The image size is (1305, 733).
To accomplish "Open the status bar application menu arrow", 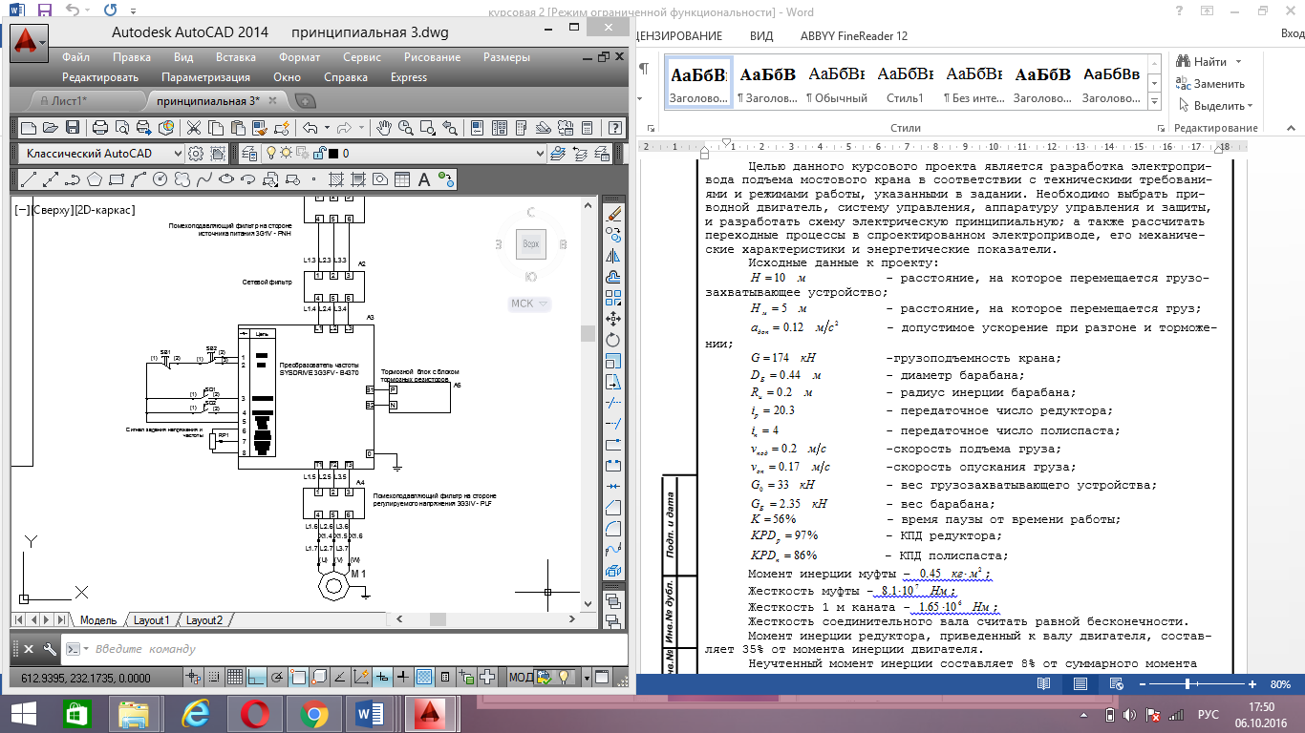I will tap(587, 678).
